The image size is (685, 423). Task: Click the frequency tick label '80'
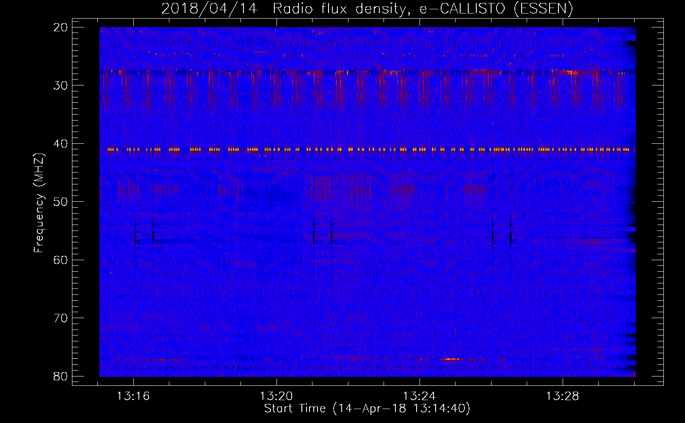click(x=61, y=376)
